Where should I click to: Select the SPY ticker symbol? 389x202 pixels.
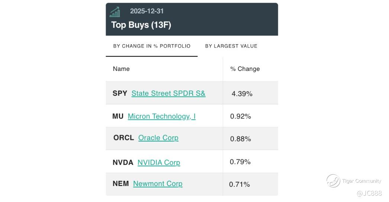click(x=120, y=93)
